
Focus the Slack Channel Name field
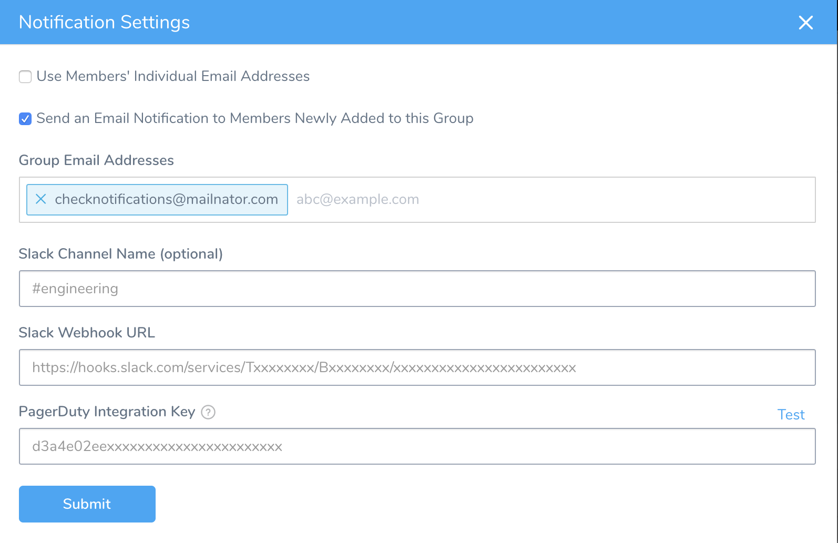417,289
